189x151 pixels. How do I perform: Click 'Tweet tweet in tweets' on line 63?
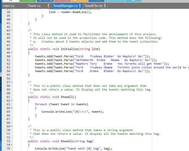pos(68,104)
